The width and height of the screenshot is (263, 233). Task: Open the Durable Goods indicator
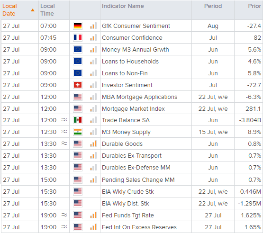pyautogui.click(x=122, y=144)
